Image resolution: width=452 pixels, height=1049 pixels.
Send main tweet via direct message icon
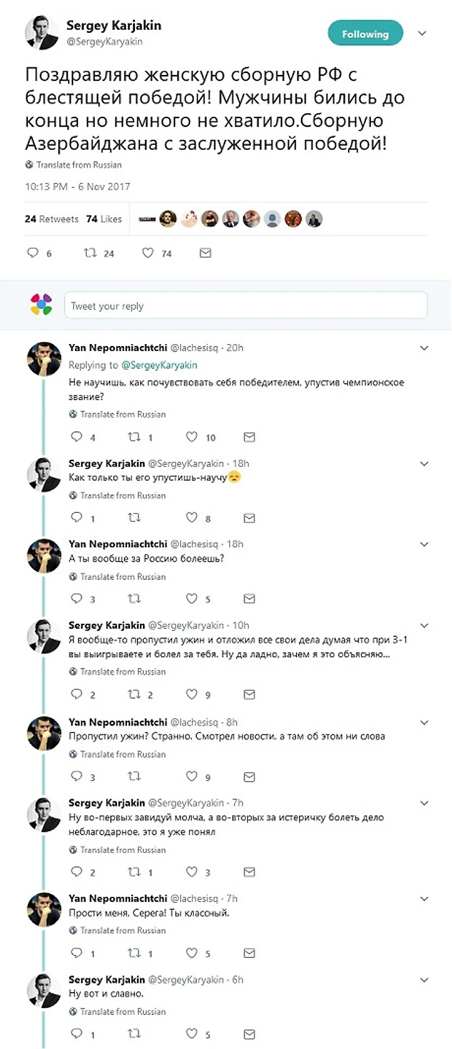pyautogui.click(x=206, y=253)
